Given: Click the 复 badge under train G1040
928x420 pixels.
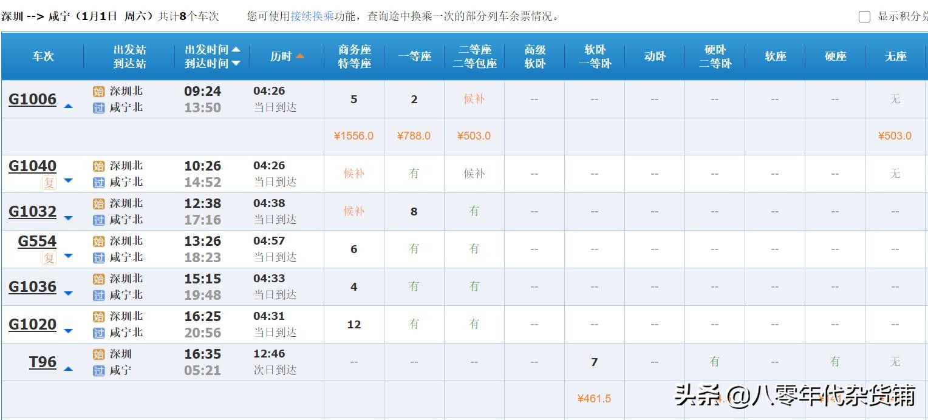Looking at the screenshot, I should 49,183.
